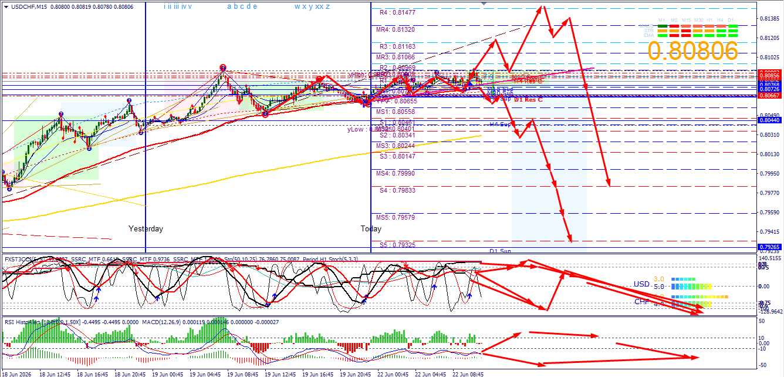Click the Yesterday session label

point(146,229)
